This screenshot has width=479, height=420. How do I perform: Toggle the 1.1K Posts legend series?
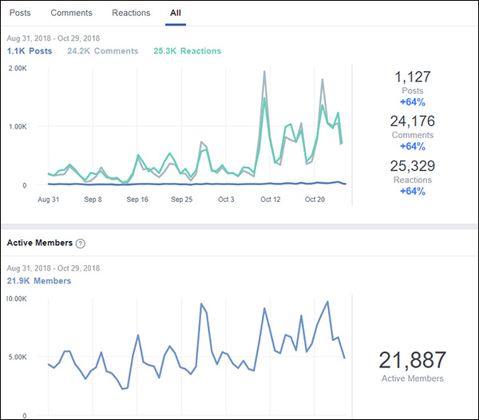[x=30, y=51]
